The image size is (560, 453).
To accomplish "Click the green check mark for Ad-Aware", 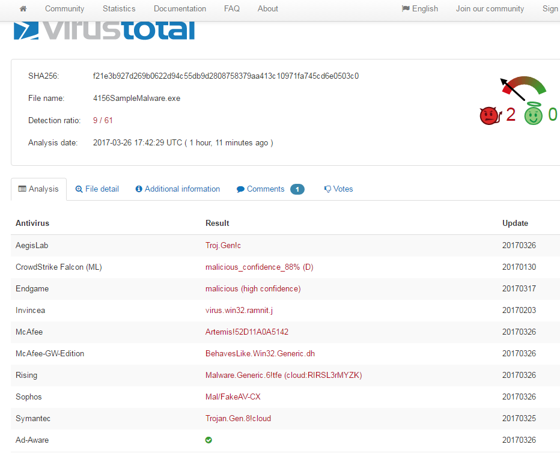I will click(208, 440).
